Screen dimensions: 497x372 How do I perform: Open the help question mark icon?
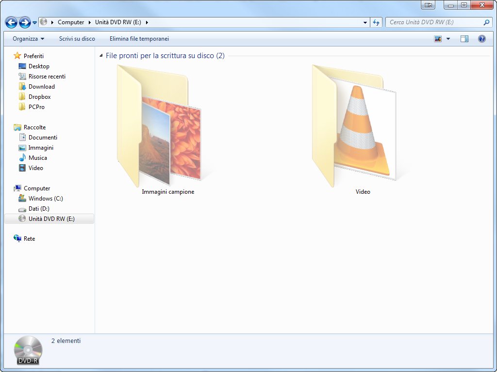(481, 39)
